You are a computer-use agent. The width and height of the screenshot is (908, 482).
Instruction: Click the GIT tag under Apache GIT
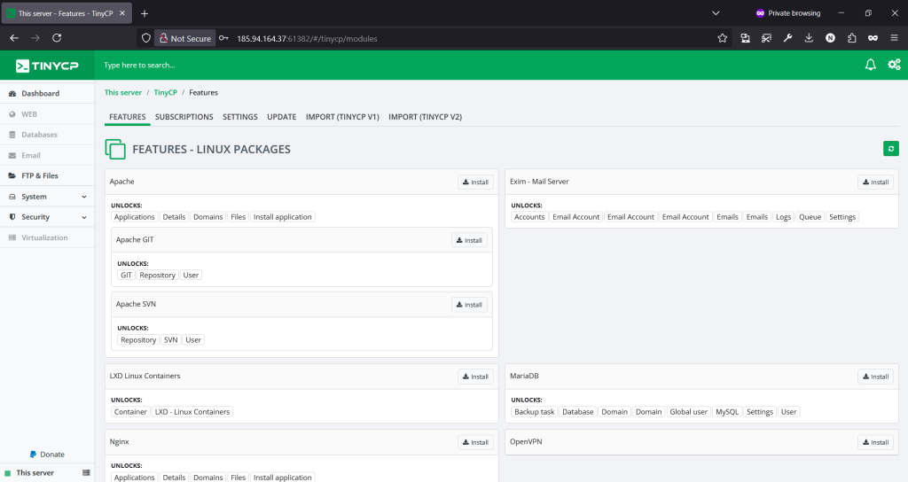click(x=126, y=276)
